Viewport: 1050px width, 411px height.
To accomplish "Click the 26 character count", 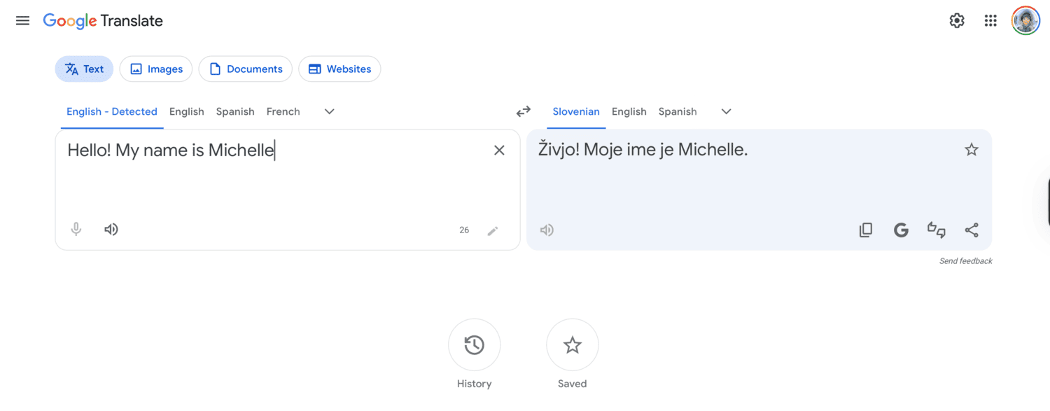I will pyautogui.click(x=464, y=230).
